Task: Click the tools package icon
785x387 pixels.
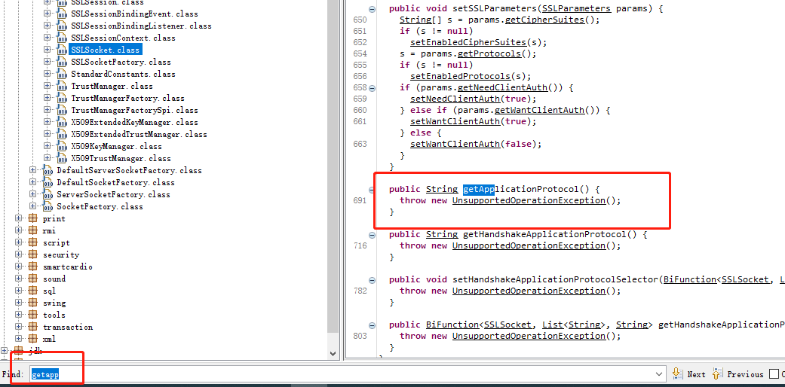Action: [33, 315]
